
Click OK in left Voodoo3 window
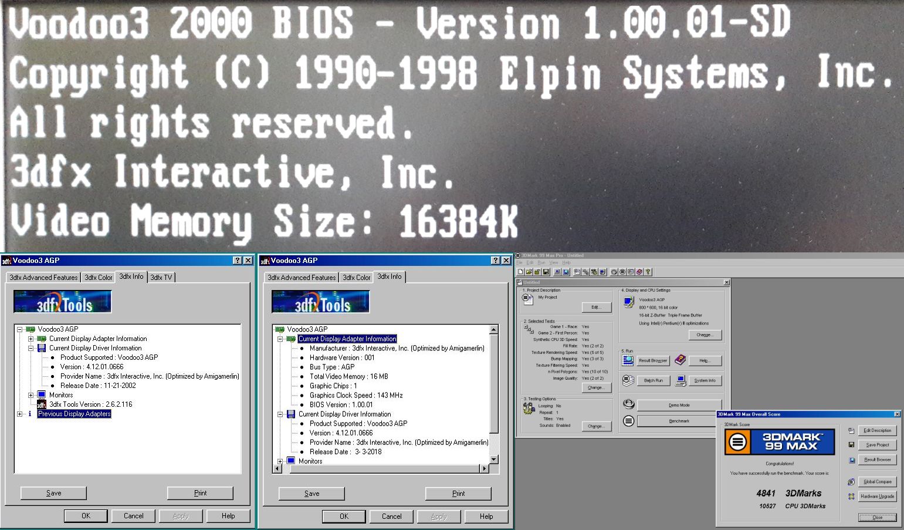point(86,516)
